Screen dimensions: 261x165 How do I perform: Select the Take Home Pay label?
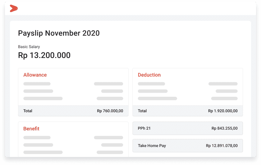(x=152, y=145)
